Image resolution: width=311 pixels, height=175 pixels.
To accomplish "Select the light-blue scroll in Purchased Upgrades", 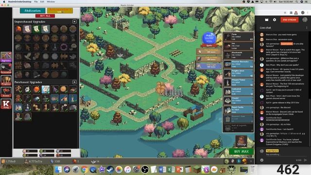I will (45, 89).
